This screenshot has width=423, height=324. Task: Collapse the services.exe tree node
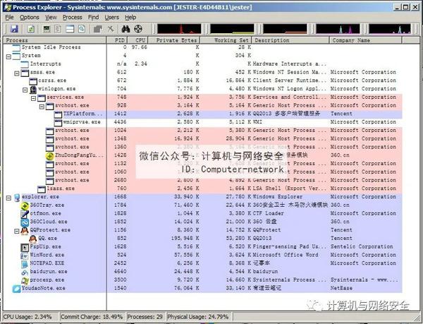(x=32, y=97)
